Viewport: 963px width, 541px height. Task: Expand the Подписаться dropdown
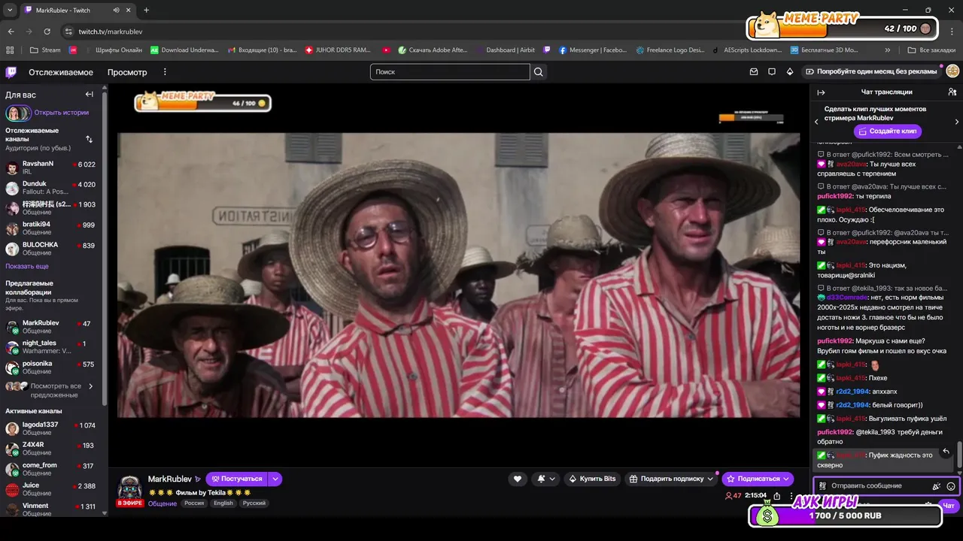786,479
